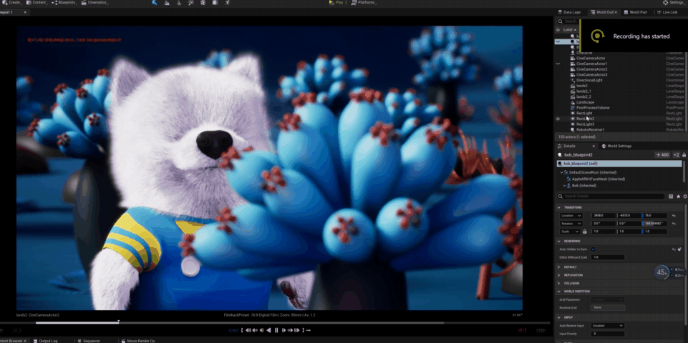
Task: Click the set playback start bracket icon
Action: 242,330
